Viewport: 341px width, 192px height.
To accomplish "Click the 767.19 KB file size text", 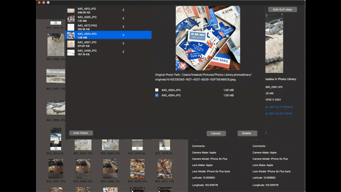I will pos(83,54).
